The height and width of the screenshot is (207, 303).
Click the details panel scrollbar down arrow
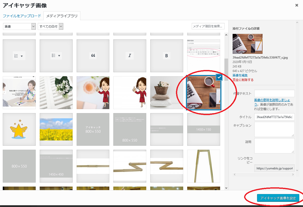click(297, 170)
